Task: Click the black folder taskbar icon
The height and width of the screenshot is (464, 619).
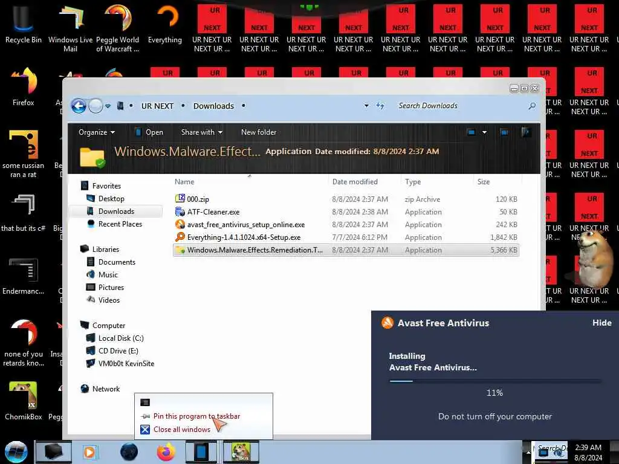Action: point(54,452)
